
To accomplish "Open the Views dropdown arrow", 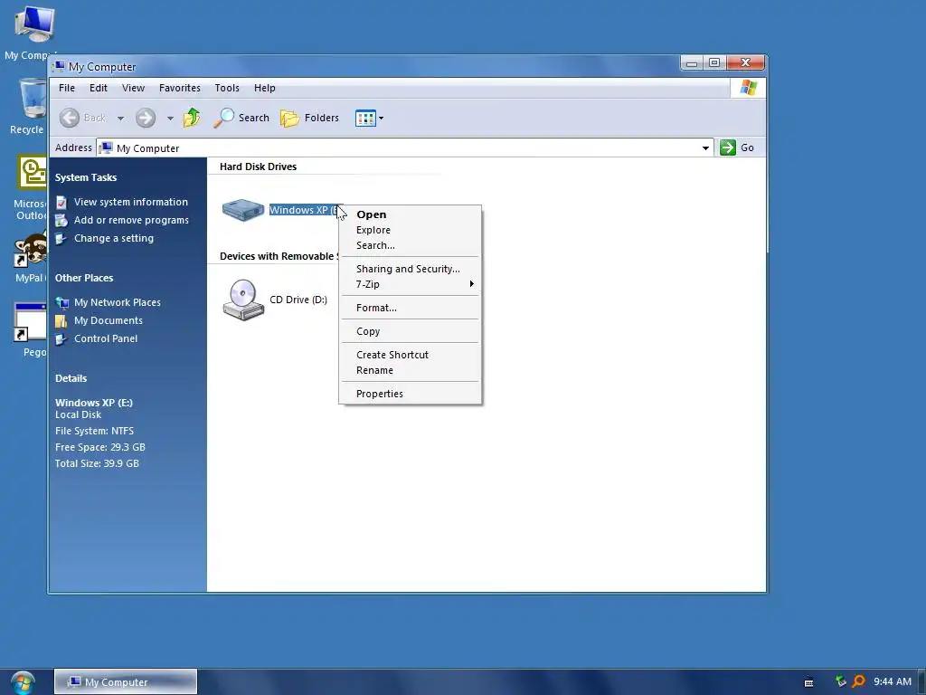I will (x=382, y=119).
